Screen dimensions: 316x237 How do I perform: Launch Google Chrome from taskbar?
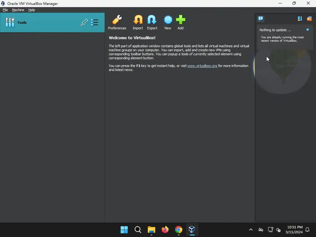[x=179, y=230]
